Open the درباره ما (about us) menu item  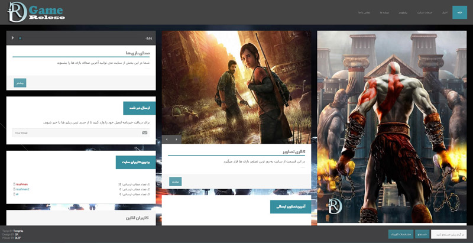[385, 12]
